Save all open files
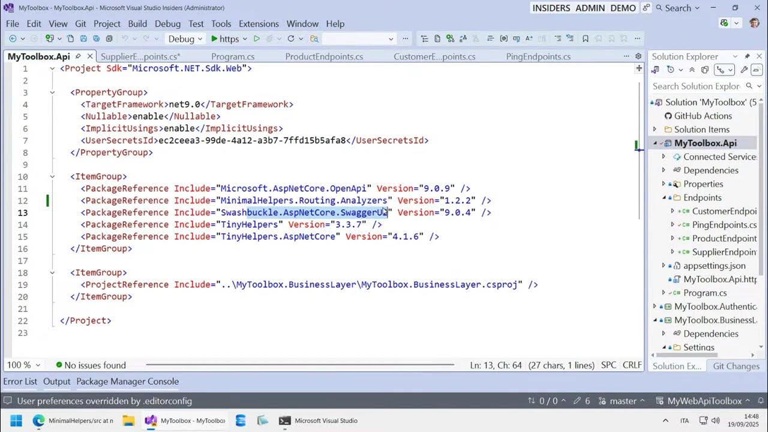The height and width of the screenshot is (432, 768). 95,38
